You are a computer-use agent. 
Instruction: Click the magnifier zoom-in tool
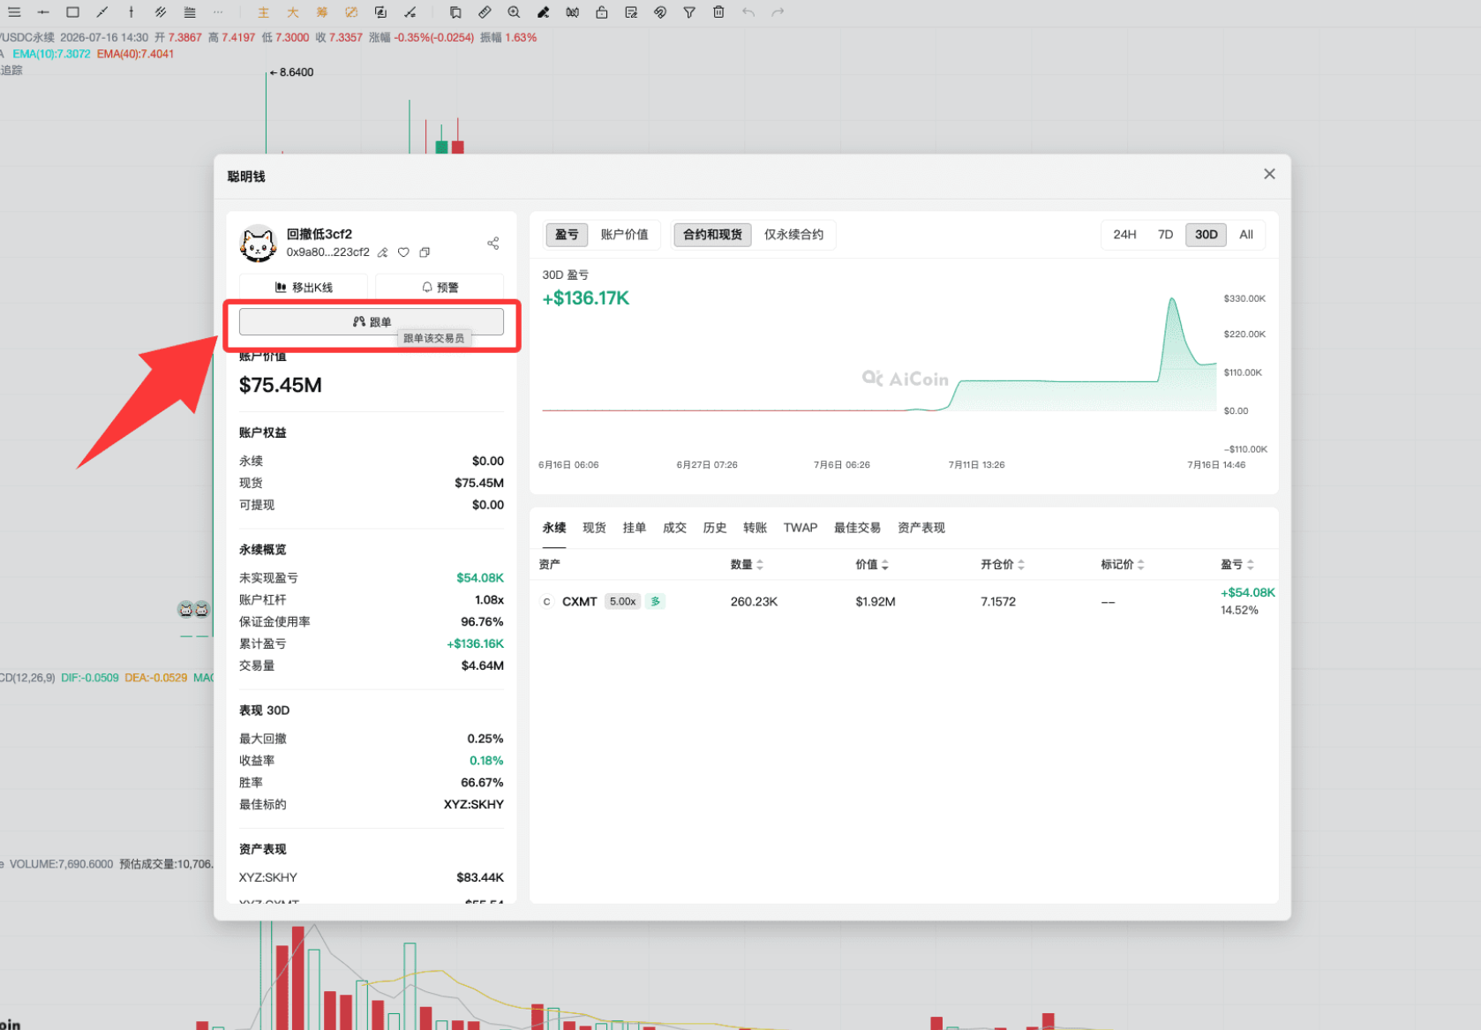(x=514, y=12)
